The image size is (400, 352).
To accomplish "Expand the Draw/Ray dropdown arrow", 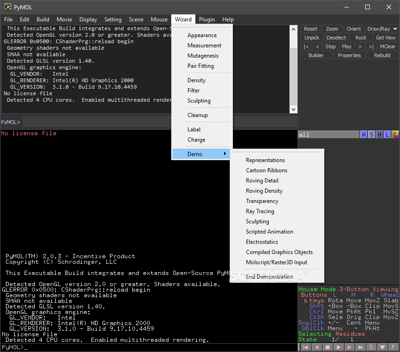I will pos(395,29).
